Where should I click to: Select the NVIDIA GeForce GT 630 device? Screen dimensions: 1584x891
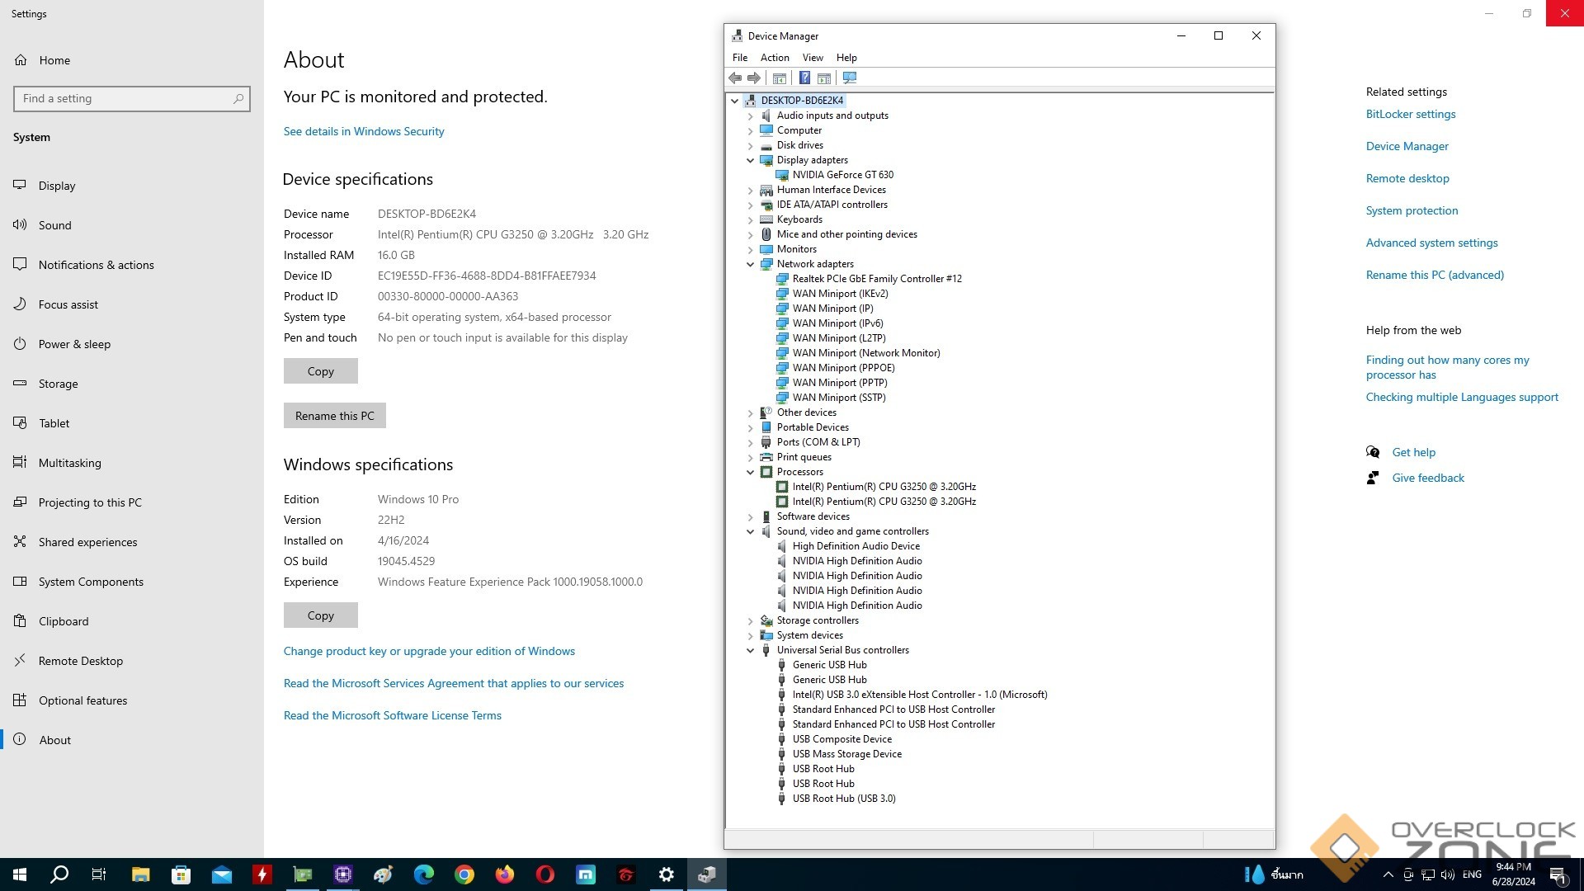pyautogui.click(x=842, y=175)
